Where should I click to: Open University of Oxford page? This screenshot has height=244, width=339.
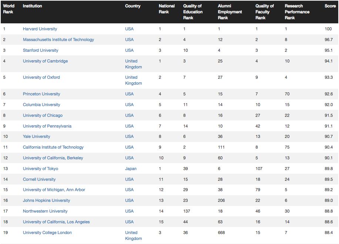coord(41,77)
